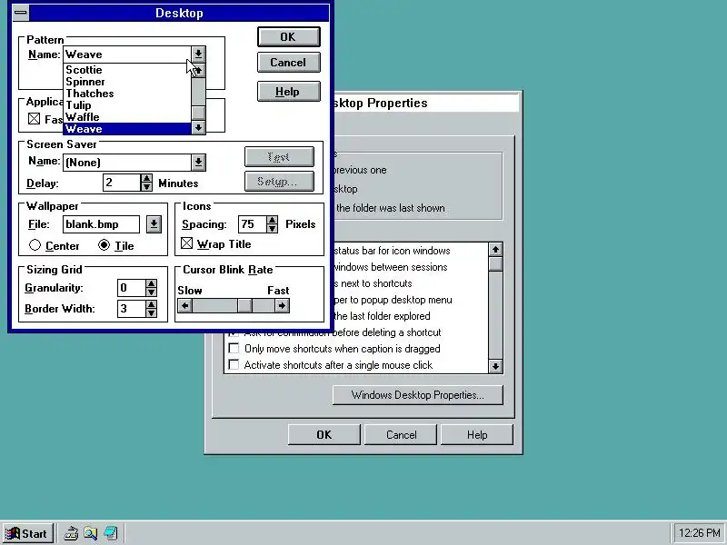Increase the Sizing Grid Granularity

(151, 283)
